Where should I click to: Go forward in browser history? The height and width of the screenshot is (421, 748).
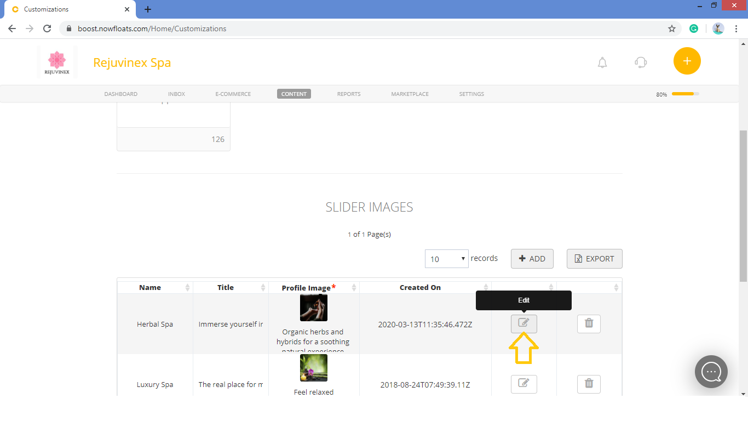point(30,29)
